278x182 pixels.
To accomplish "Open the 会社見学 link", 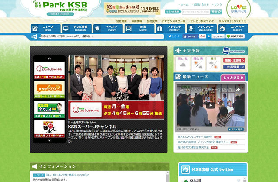I will [152, 21].
